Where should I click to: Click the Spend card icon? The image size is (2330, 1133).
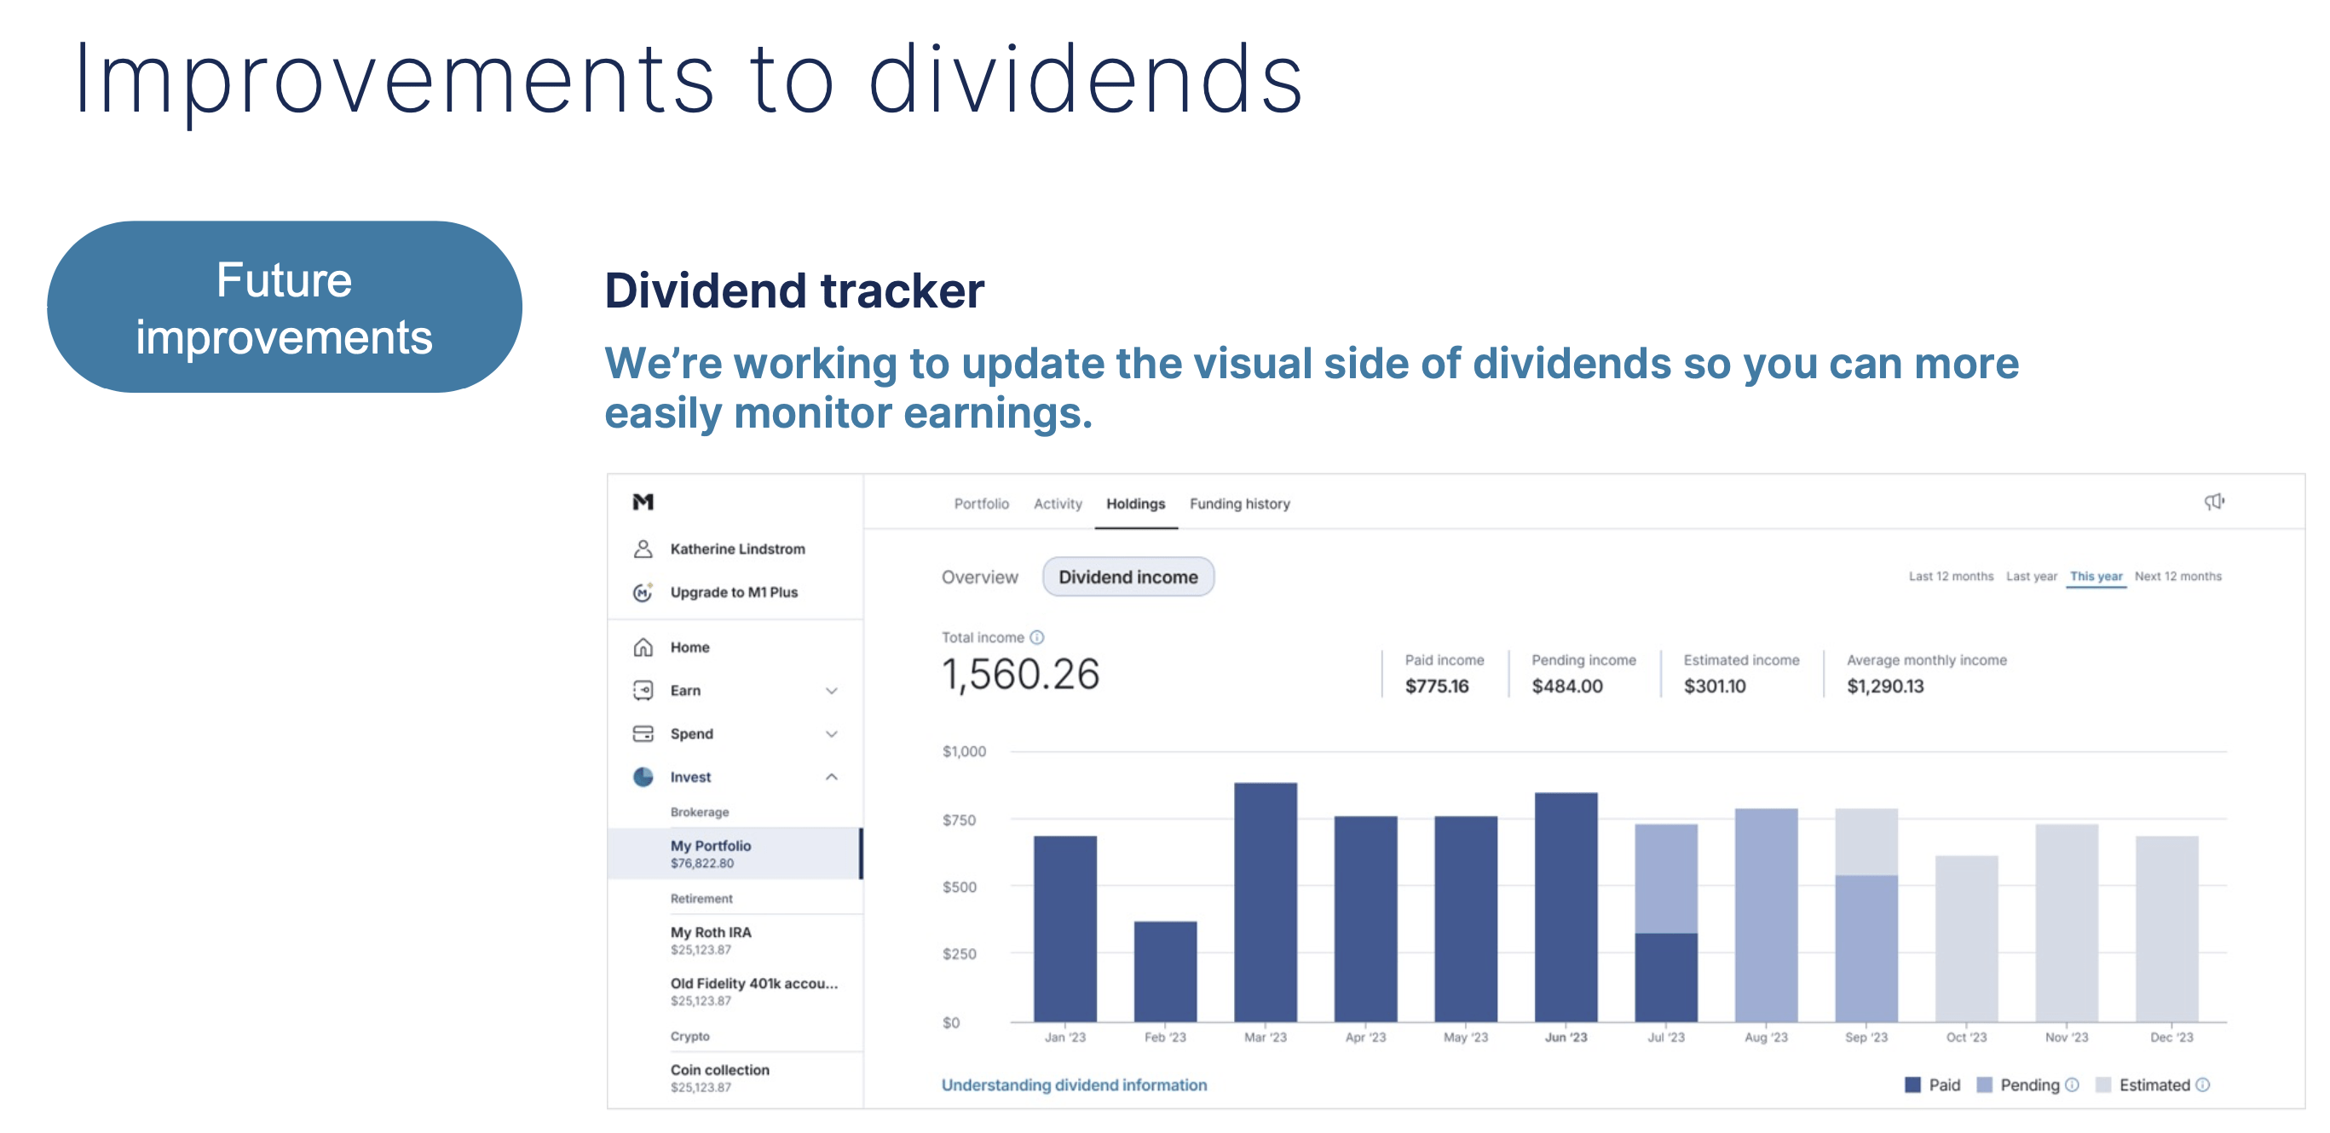click(643, 733)
